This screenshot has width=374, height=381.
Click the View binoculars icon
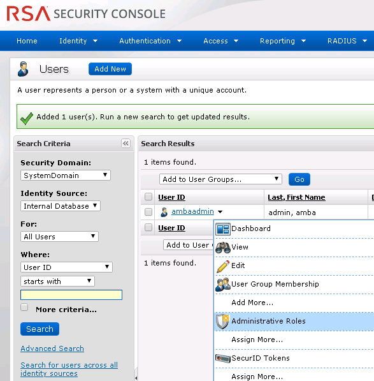click(x=223, y=248)
